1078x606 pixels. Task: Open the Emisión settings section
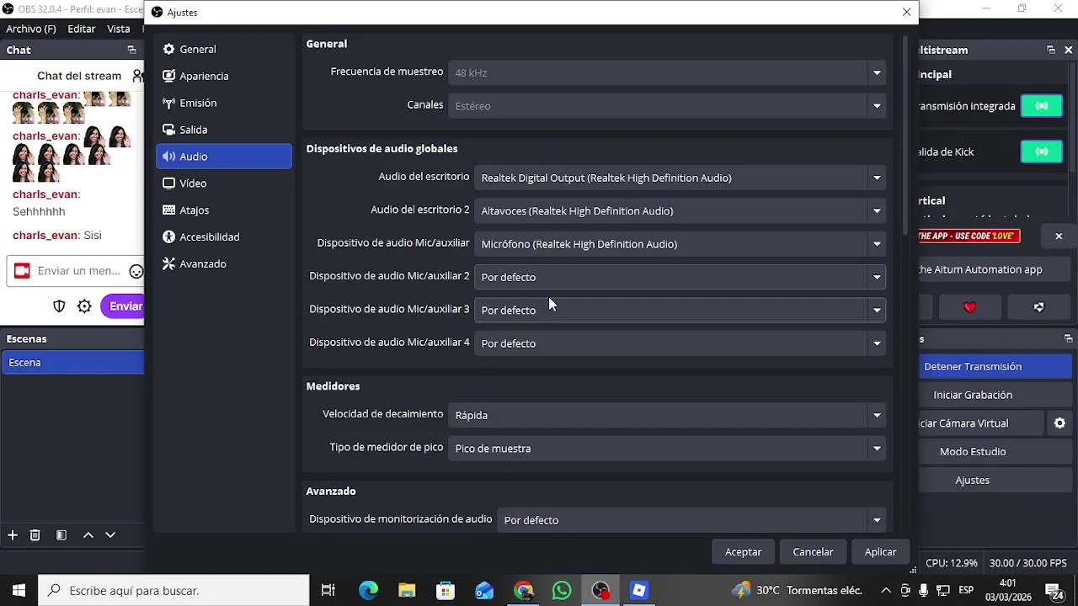[x=223, y=103]
